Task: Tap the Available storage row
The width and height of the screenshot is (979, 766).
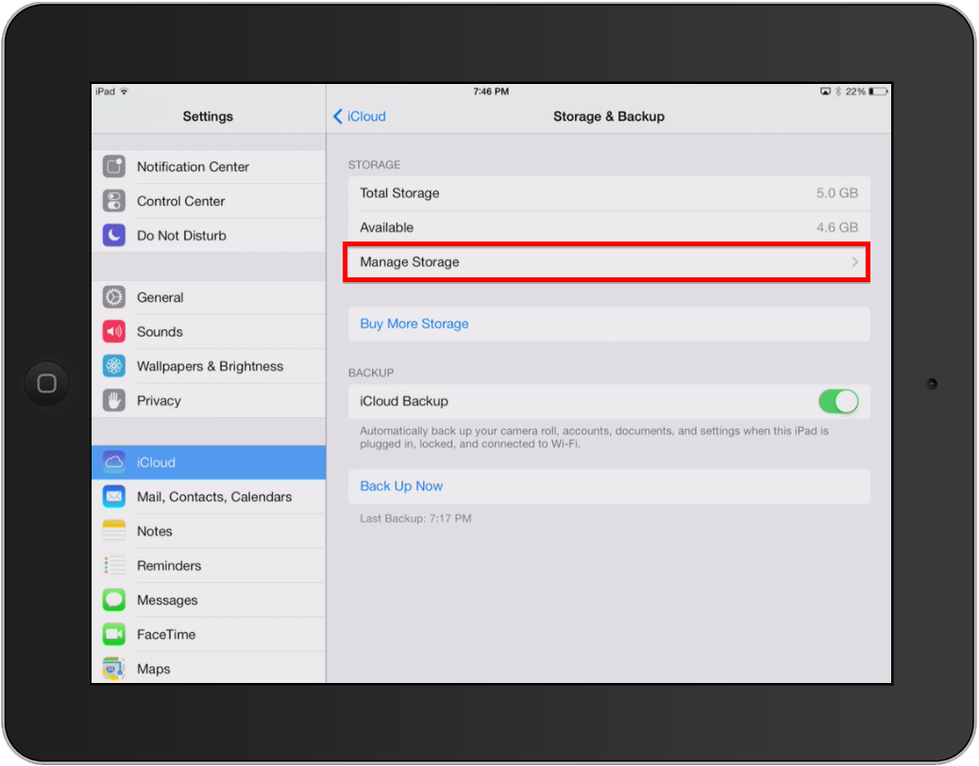Action: tap(609, 227)
